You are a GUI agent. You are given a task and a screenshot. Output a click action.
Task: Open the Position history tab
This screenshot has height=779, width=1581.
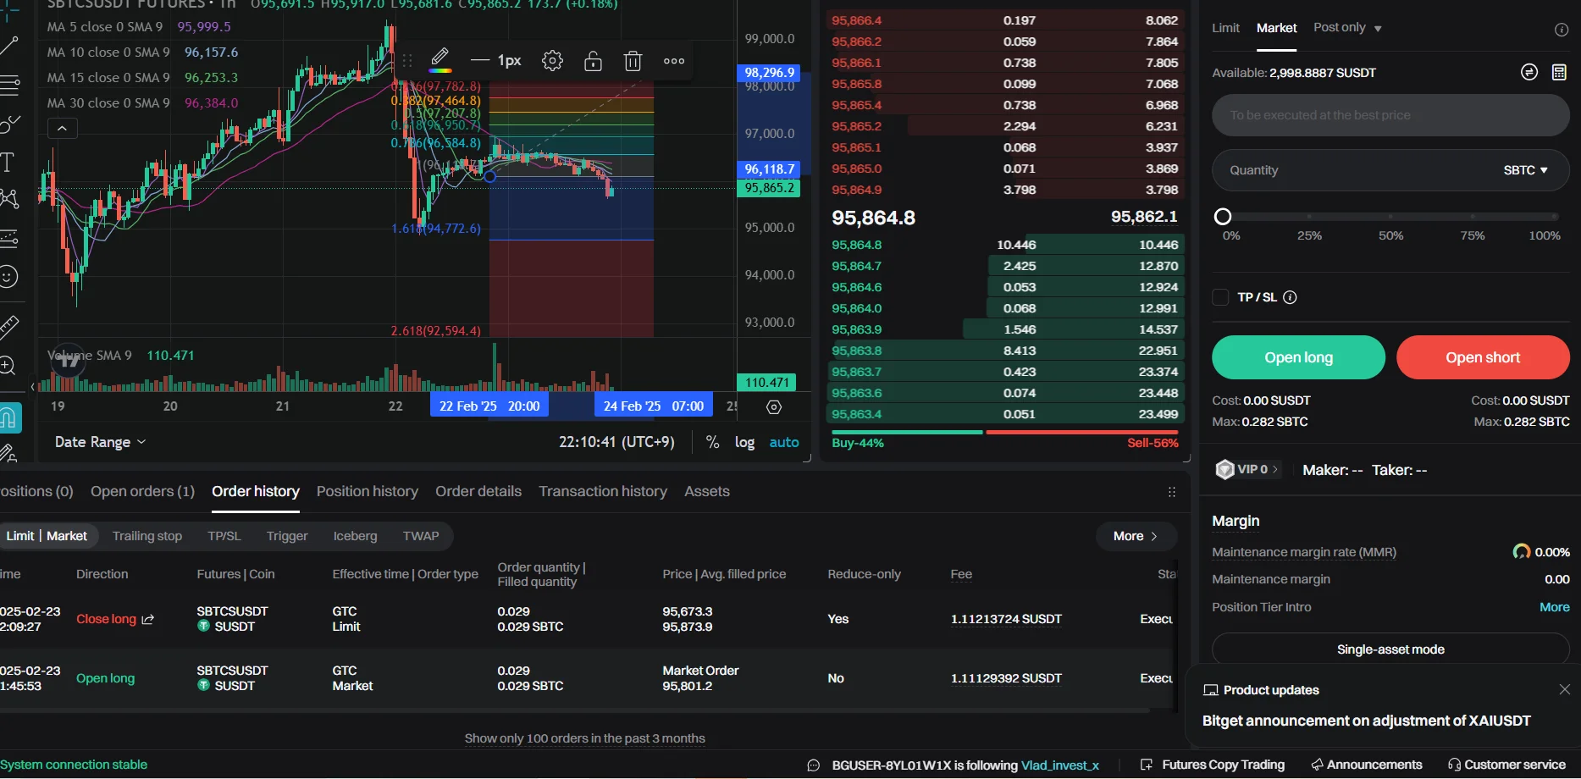pos(368,492)
